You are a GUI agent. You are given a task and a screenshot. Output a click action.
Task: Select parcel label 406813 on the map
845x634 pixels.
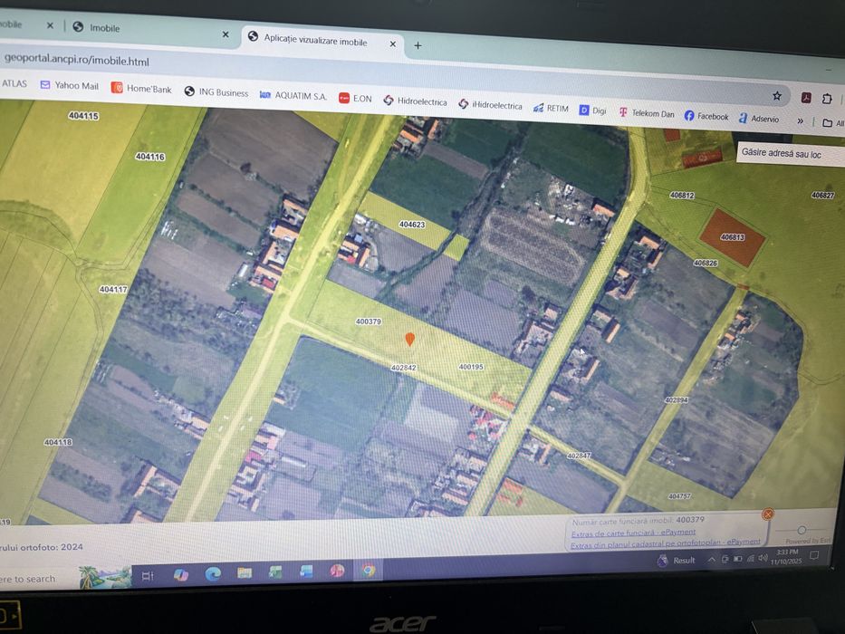click(732, 236)
